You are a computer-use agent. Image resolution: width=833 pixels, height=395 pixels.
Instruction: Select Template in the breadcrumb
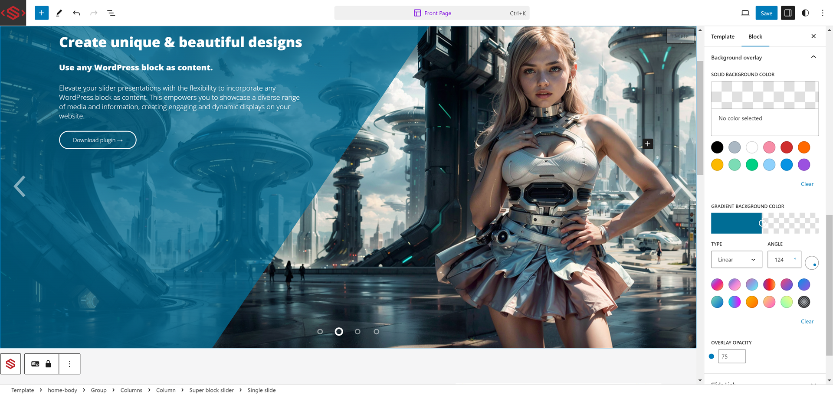tap(23, 390)
